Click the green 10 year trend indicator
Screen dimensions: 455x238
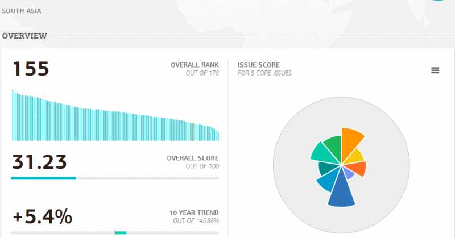click(121, 232)
